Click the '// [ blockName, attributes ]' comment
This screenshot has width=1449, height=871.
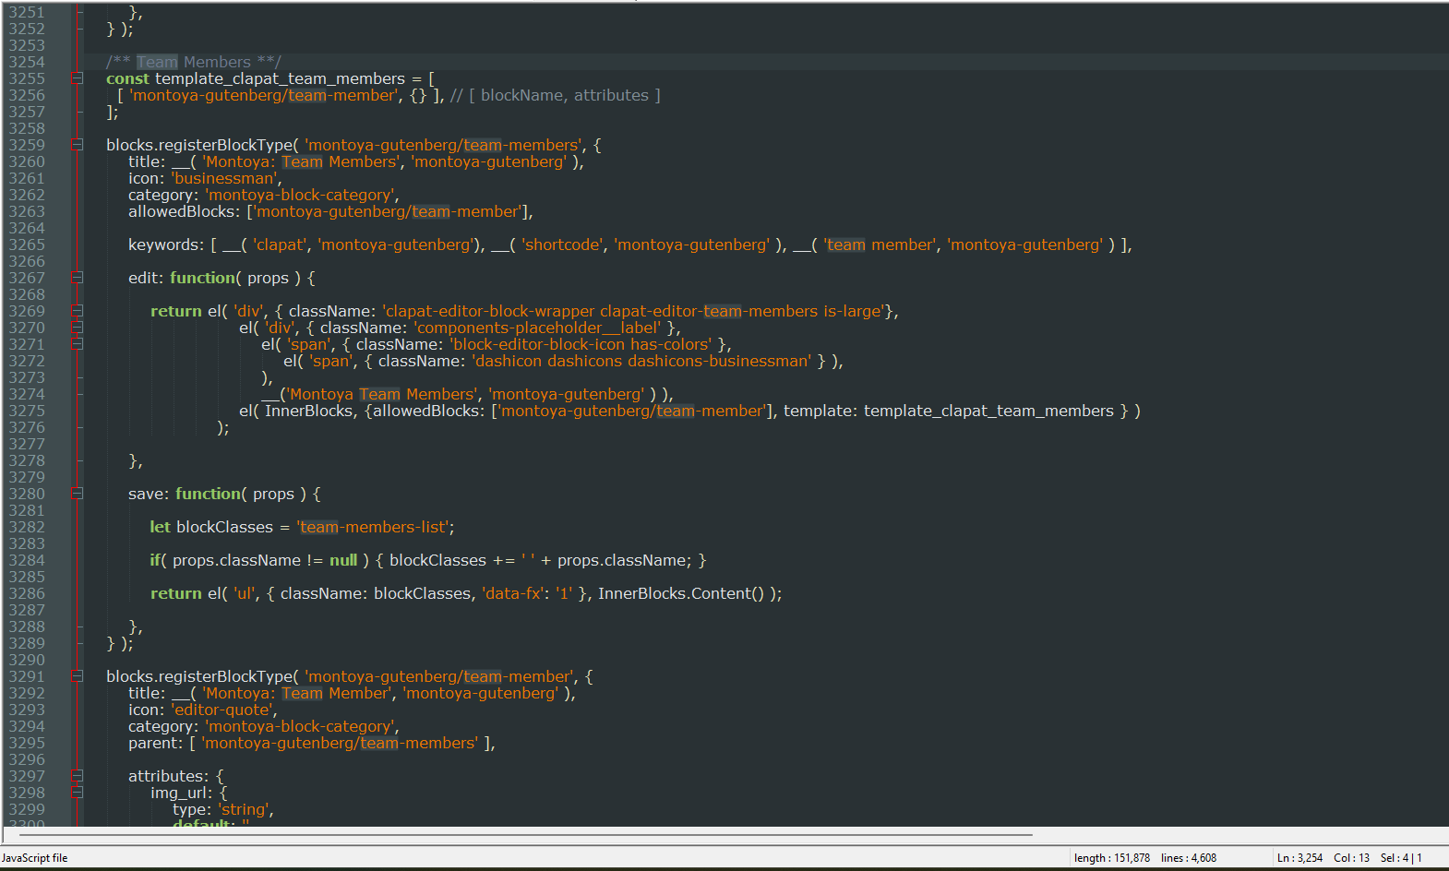tap(556, 95)
